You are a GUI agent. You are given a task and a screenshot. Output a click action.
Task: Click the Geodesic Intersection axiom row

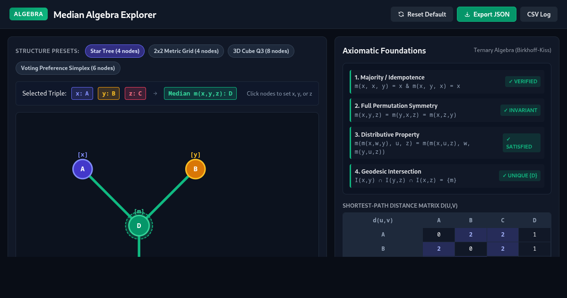pos(447,175)
